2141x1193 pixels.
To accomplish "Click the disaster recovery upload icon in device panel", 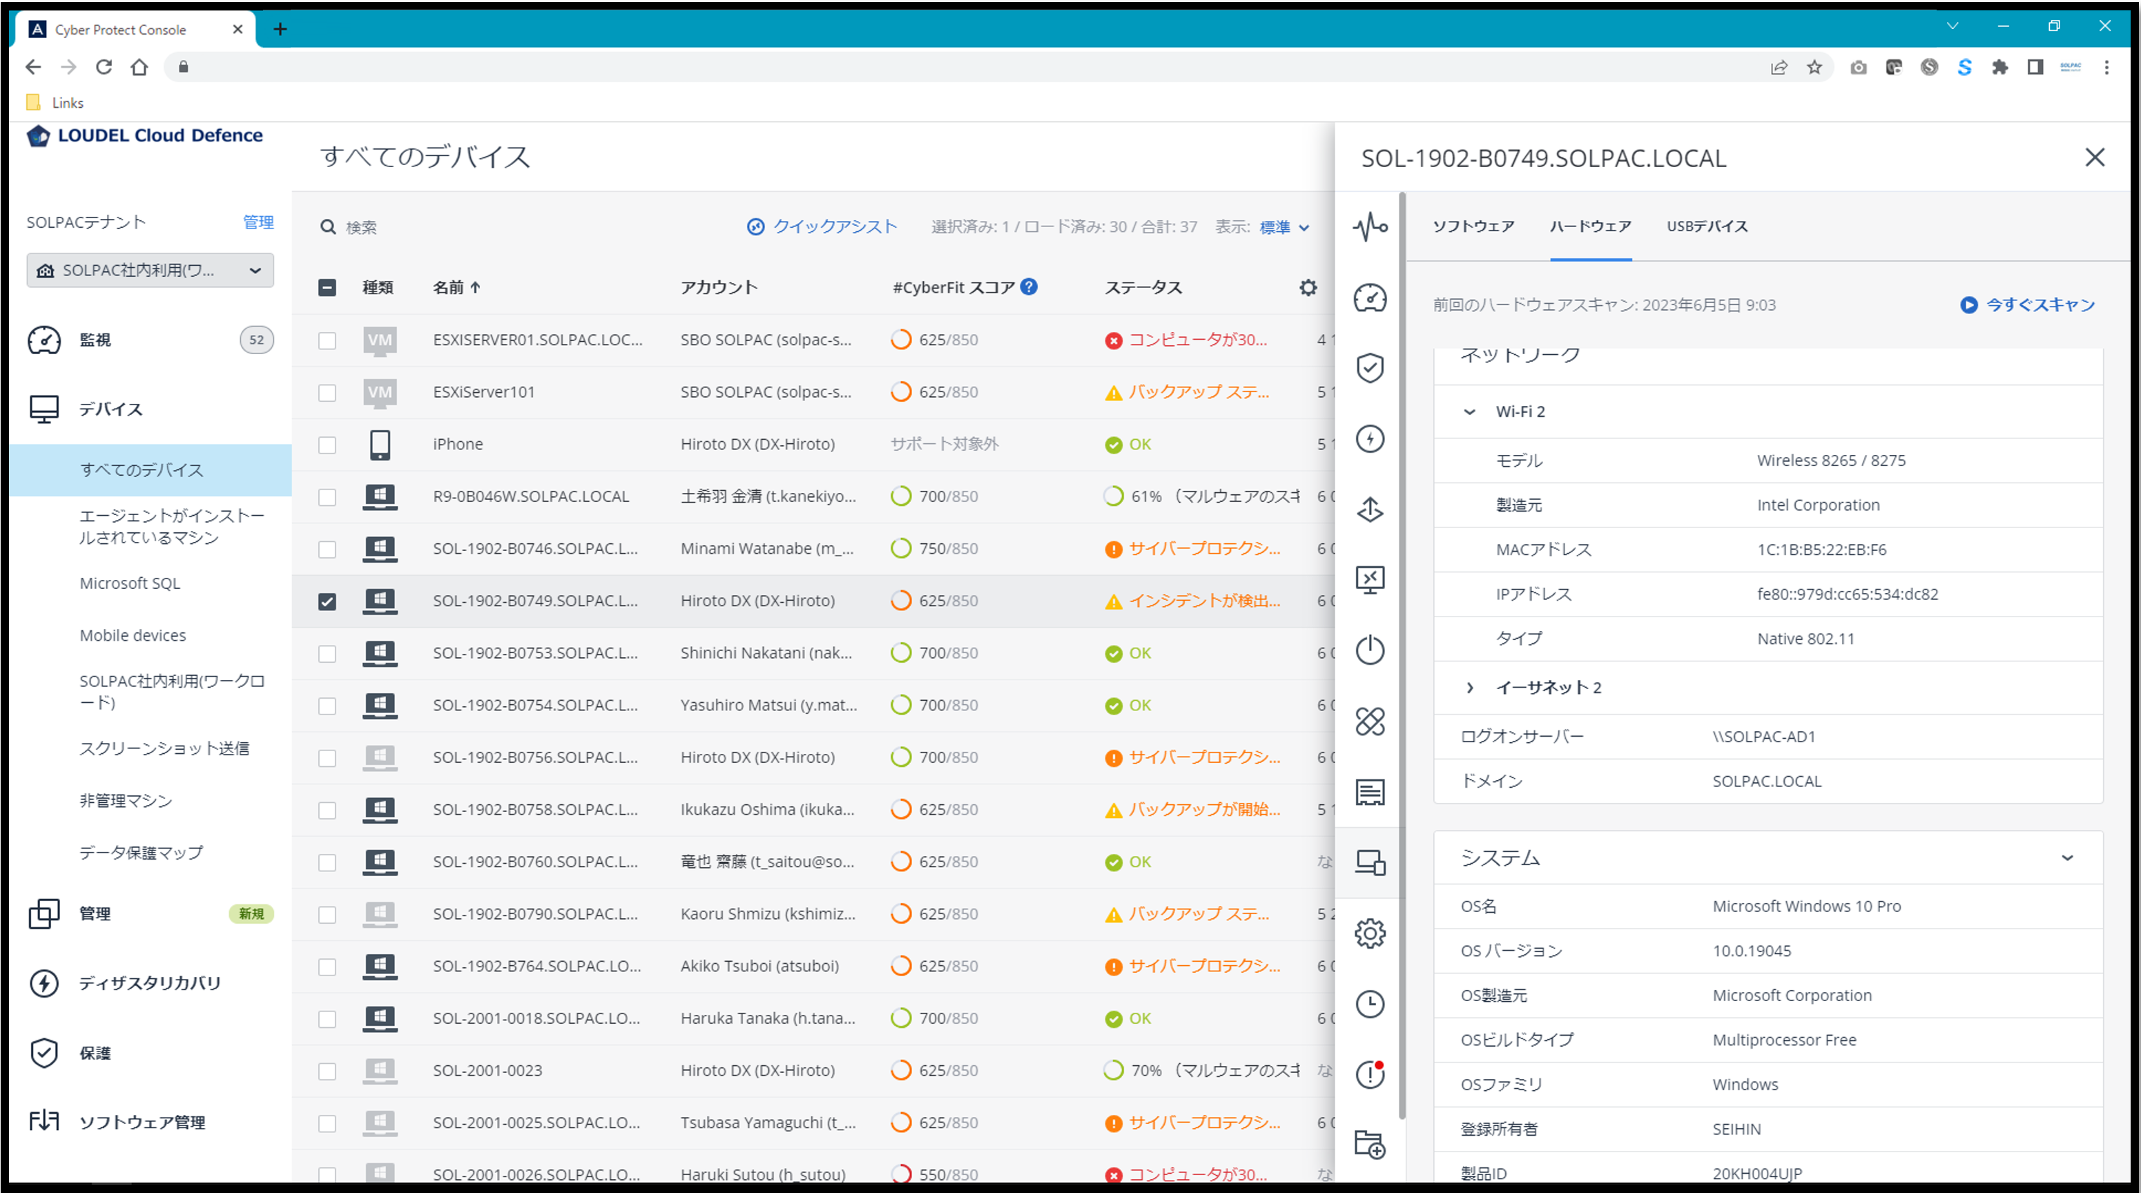I will tap(1370, 509).
